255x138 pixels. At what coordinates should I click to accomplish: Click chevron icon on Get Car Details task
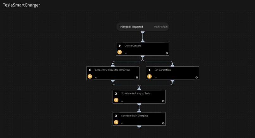coord(149,70)
